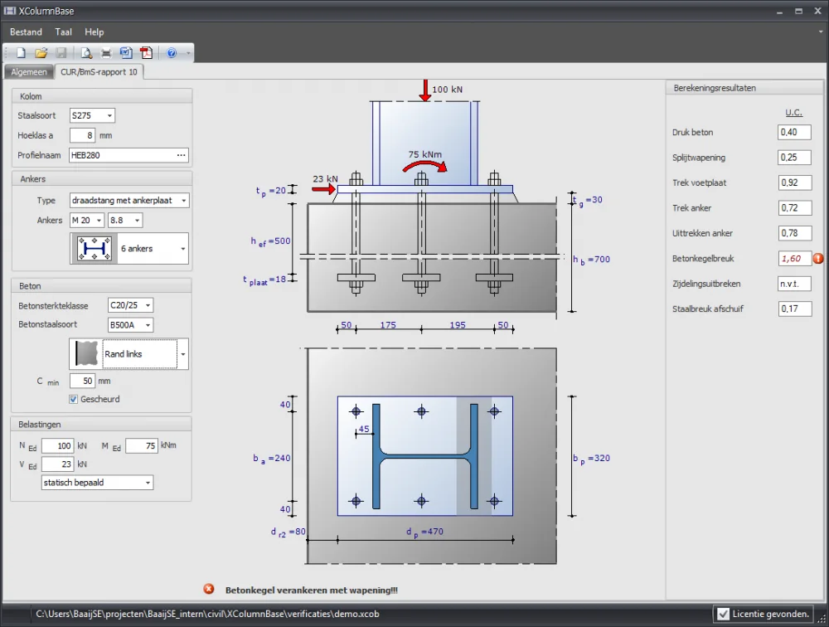Click the Trek anker U.C. value 0,72
Viewport: 829px width, 627px height.
pyautogui.click(x=795, y=208)
